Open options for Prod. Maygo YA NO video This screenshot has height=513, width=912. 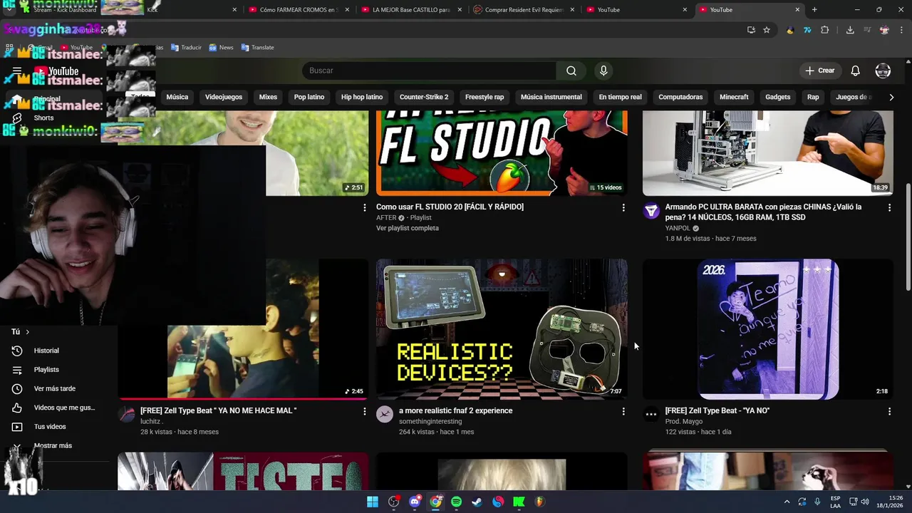(889, 411)
